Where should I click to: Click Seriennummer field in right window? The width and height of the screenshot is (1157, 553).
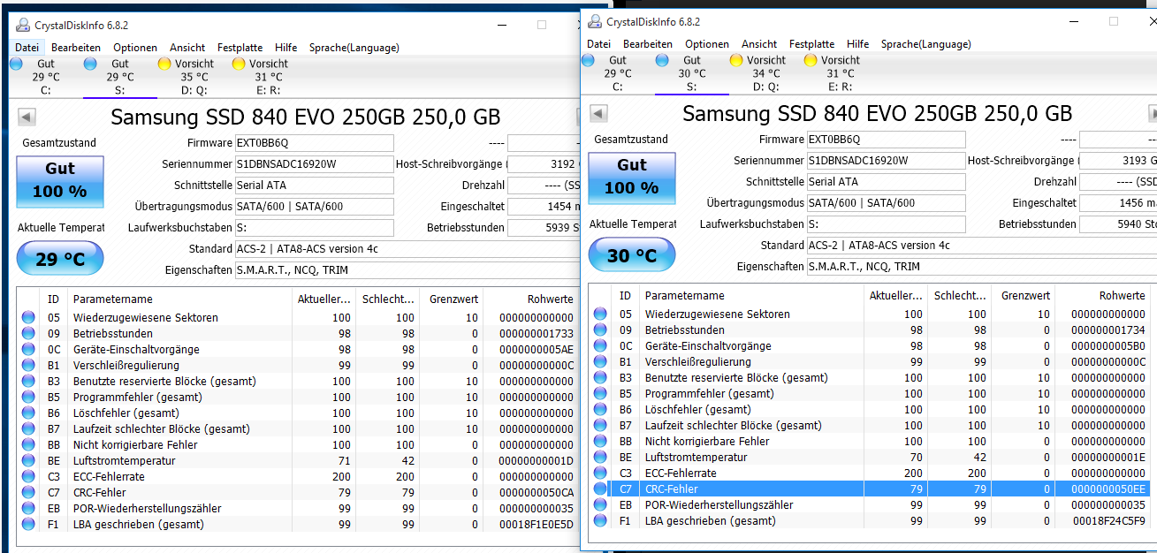(886, 161)
